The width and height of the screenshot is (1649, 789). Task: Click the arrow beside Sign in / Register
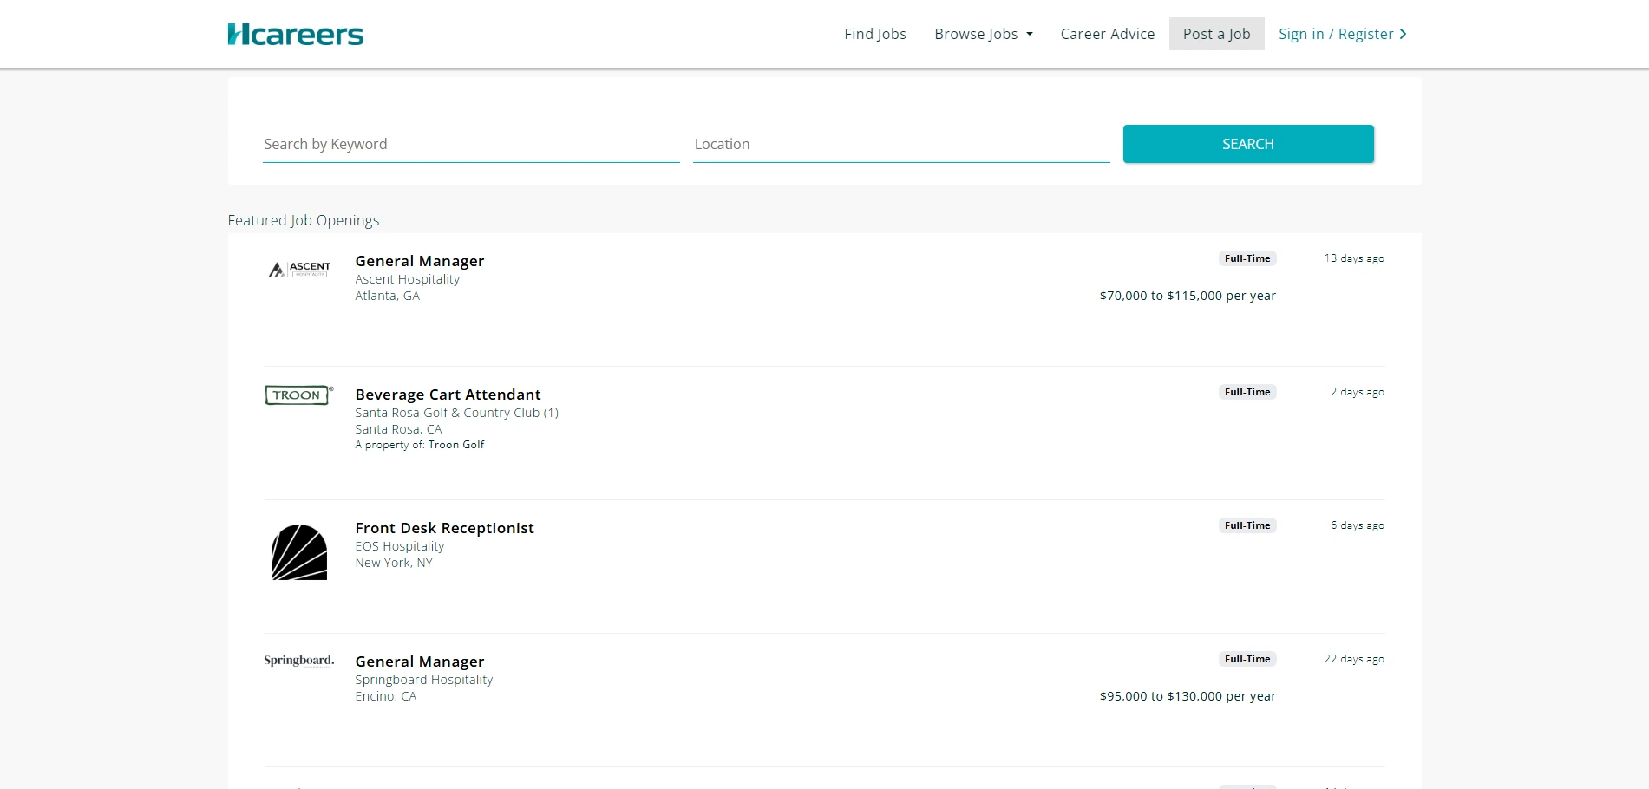click(x=1403, y=34)
